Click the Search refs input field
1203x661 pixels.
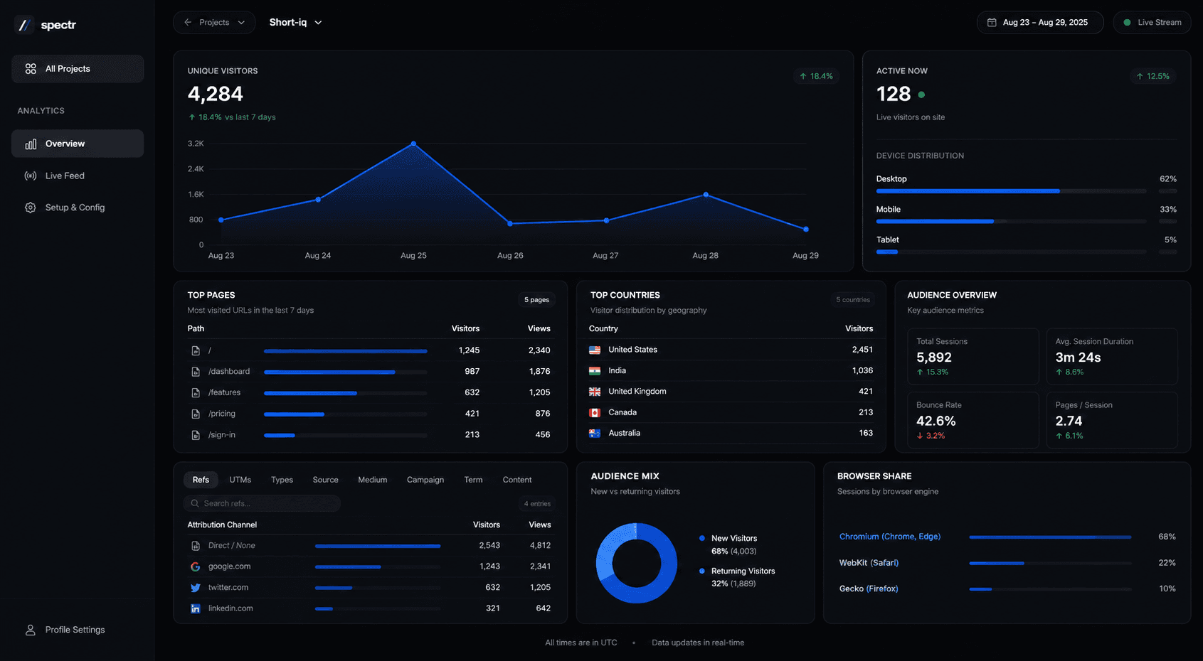point(262,503)
